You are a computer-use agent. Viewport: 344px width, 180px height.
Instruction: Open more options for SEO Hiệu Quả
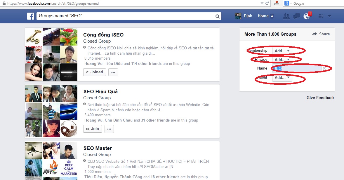tap(109, 129)
